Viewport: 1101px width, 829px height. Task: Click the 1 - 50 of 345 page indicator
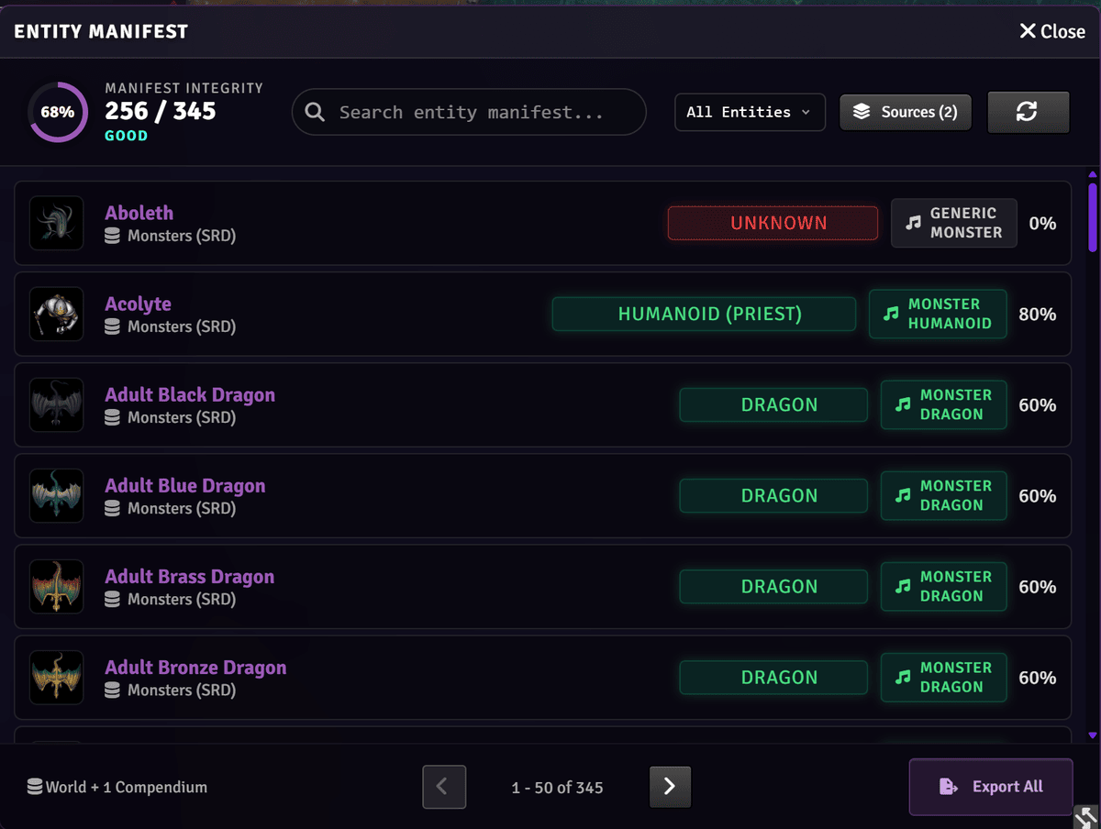(x=558, y=787)
